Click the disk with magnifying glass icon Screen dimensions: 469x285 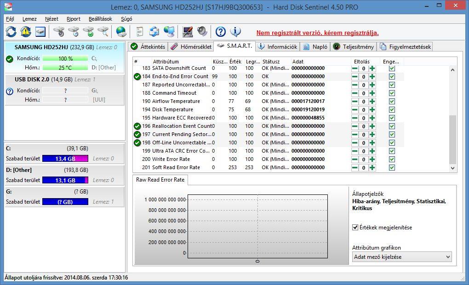click(x=103, y=32)
